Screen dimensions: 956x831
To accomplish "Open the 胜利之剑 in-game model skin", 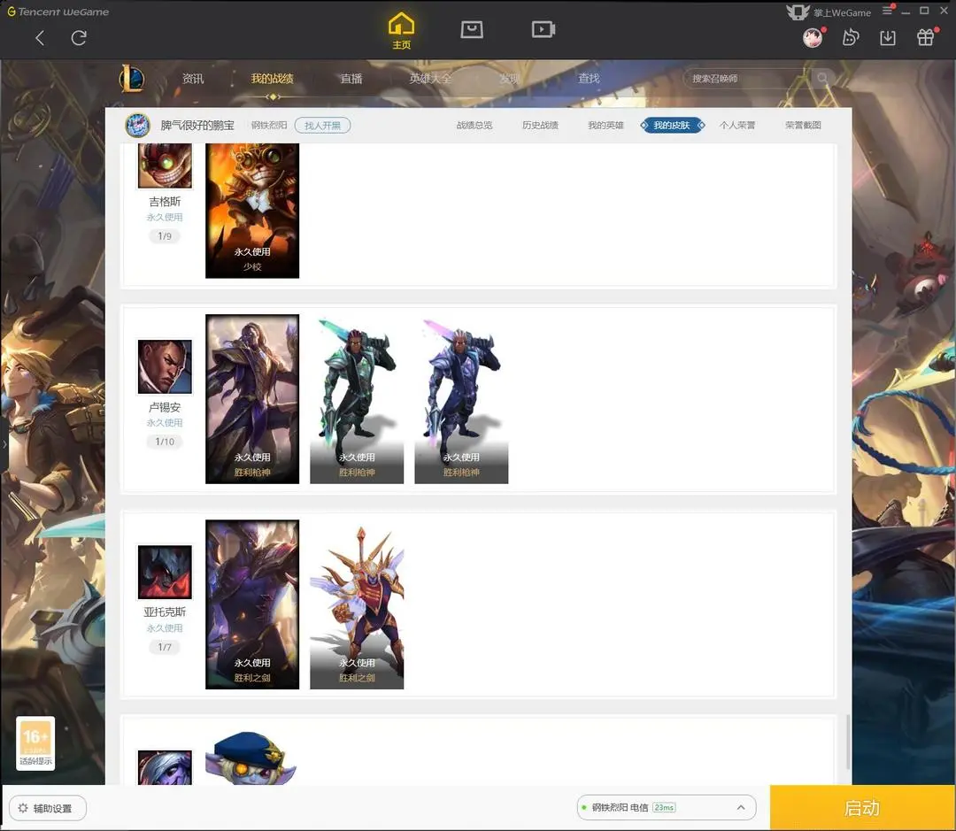I will coord(357,604).
